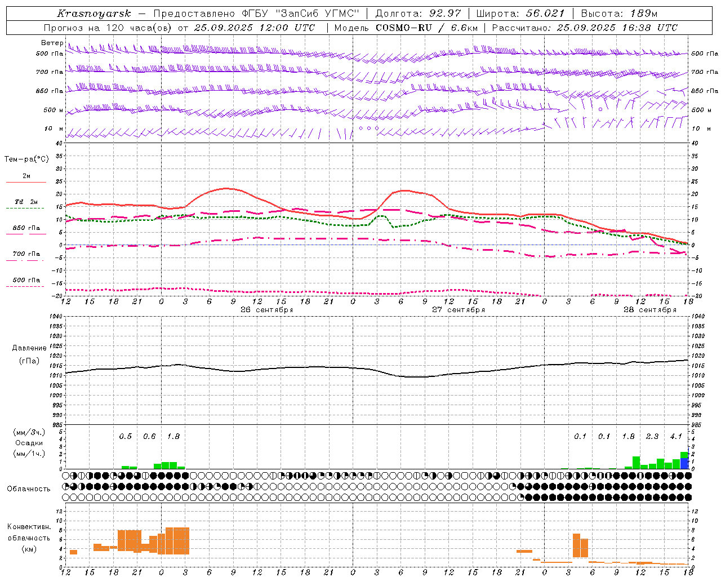
Task: Click the 'Тем-ра(°C)' axis label
Action: pyautogui.click(x=26, y=159)
